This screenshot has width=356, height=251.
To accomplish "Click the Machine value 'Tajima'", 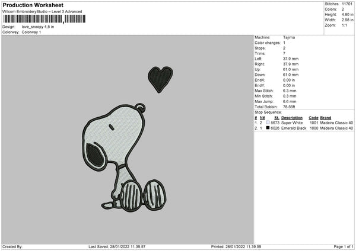I will (289, 37).
